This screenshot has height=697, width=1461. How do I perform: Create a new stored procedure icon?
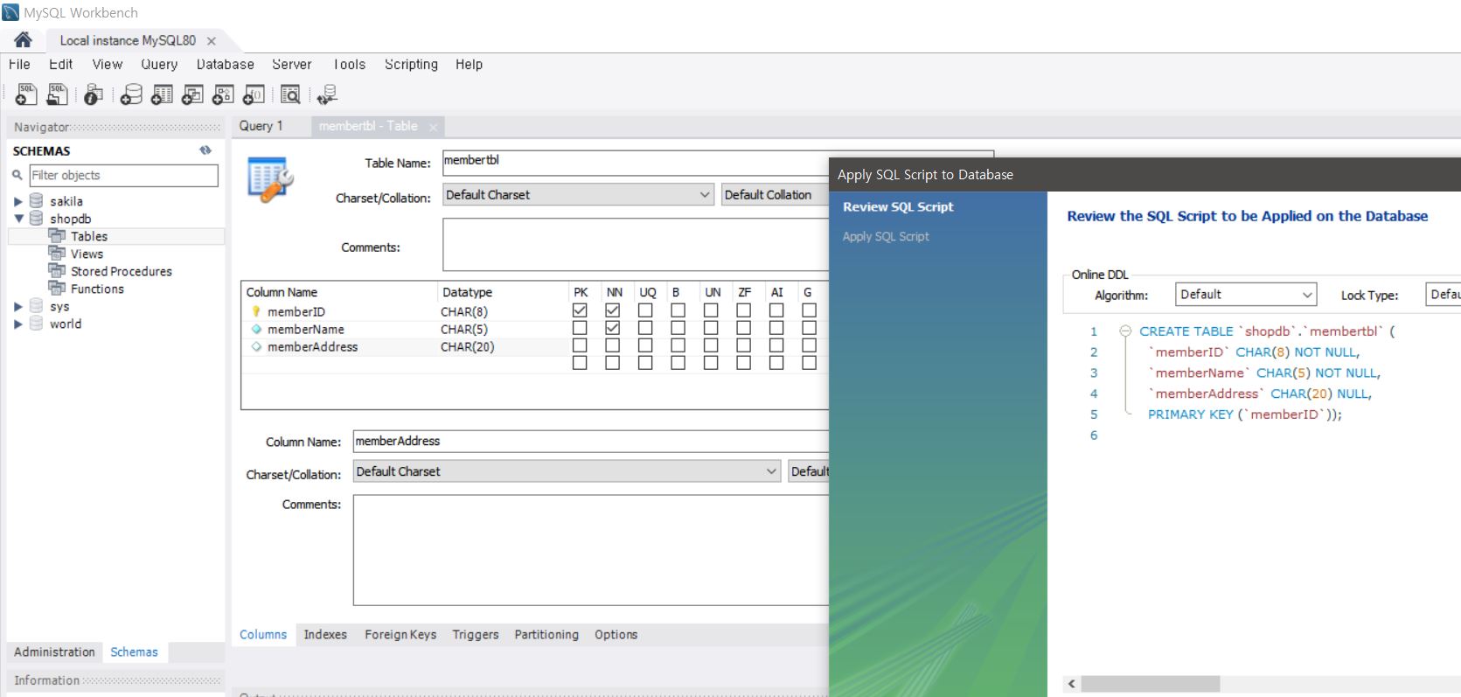[x=223, y=94]
